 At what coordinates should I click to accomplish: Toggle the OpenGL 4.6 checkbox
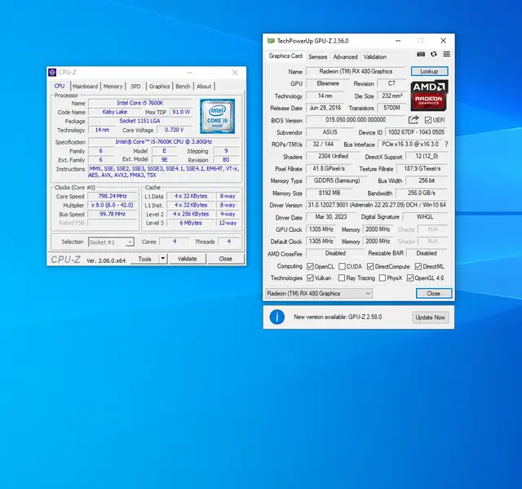tap(410, 278)
